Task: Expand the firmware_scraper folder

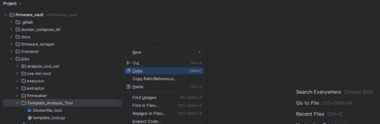Action: [x=11, y=44]
